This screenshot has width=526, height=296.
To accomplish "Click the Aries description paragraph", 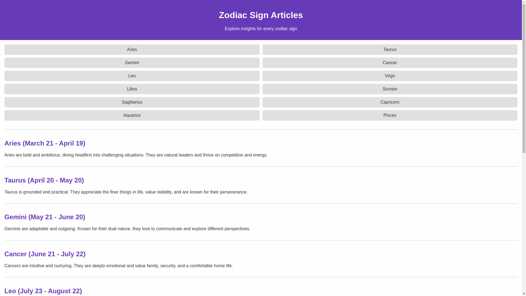I will point(136,155).
